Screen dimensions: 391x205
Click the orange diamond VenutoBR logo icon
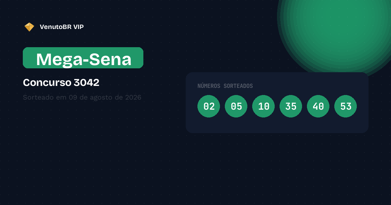click(x=29, y=27)
